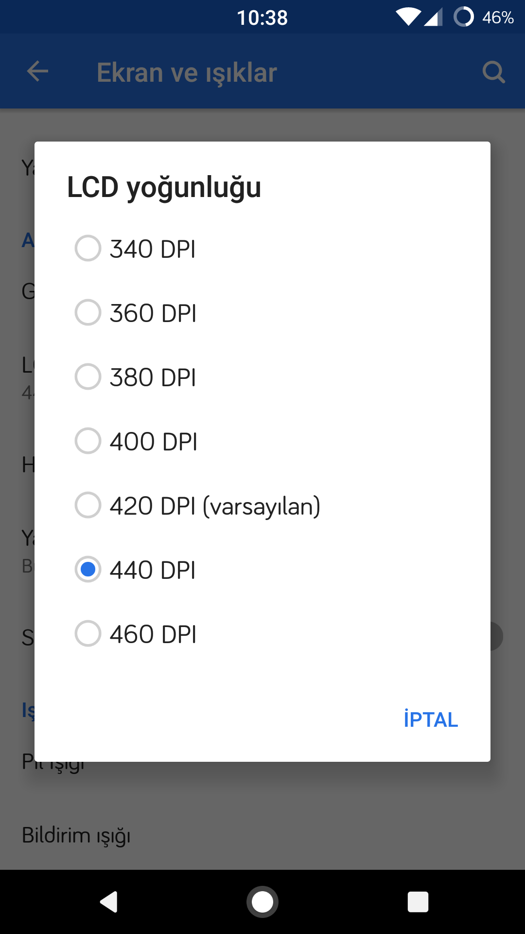The width and height of the screenshot is (525, 934).
Task: Tap the LCD yoğunluğu dialog title
Action: click(x=164, y=188)
